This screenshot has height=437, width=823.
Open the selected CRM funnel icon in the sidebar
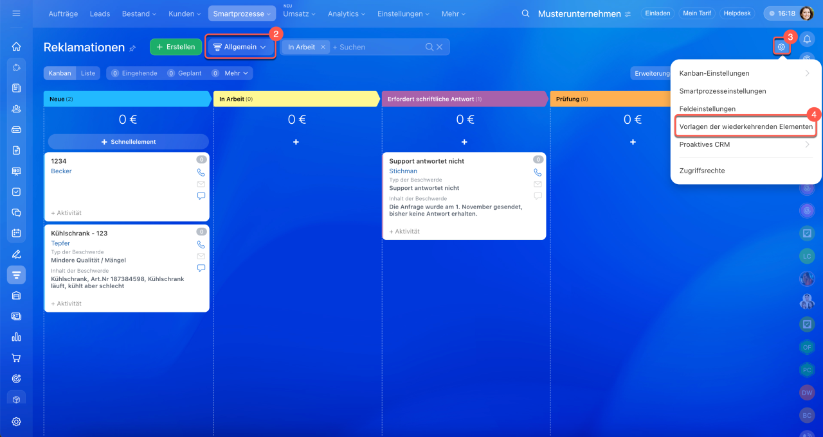pyautogui.click(x=16, y=275)
